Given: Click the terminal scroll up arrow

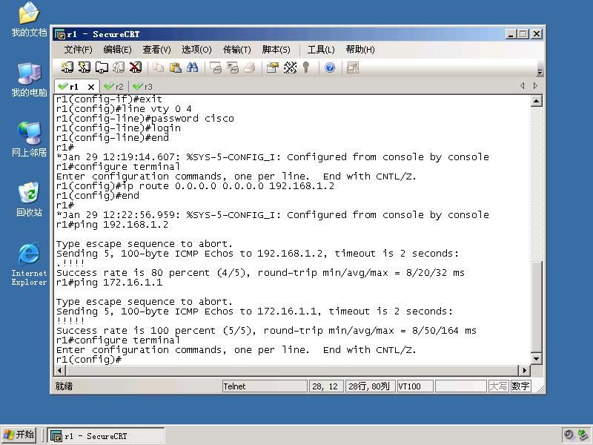Looking at the screenshot, I should point(536,101).
